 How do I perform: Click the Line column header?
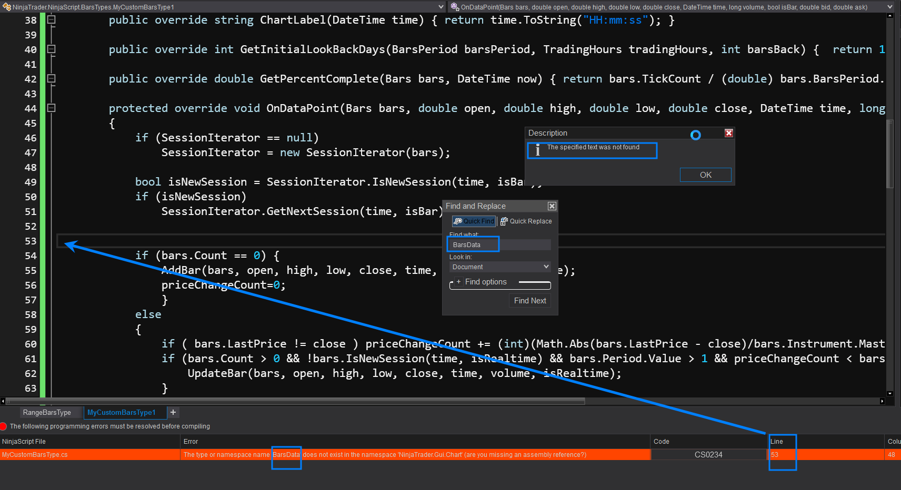pos(826,442)
